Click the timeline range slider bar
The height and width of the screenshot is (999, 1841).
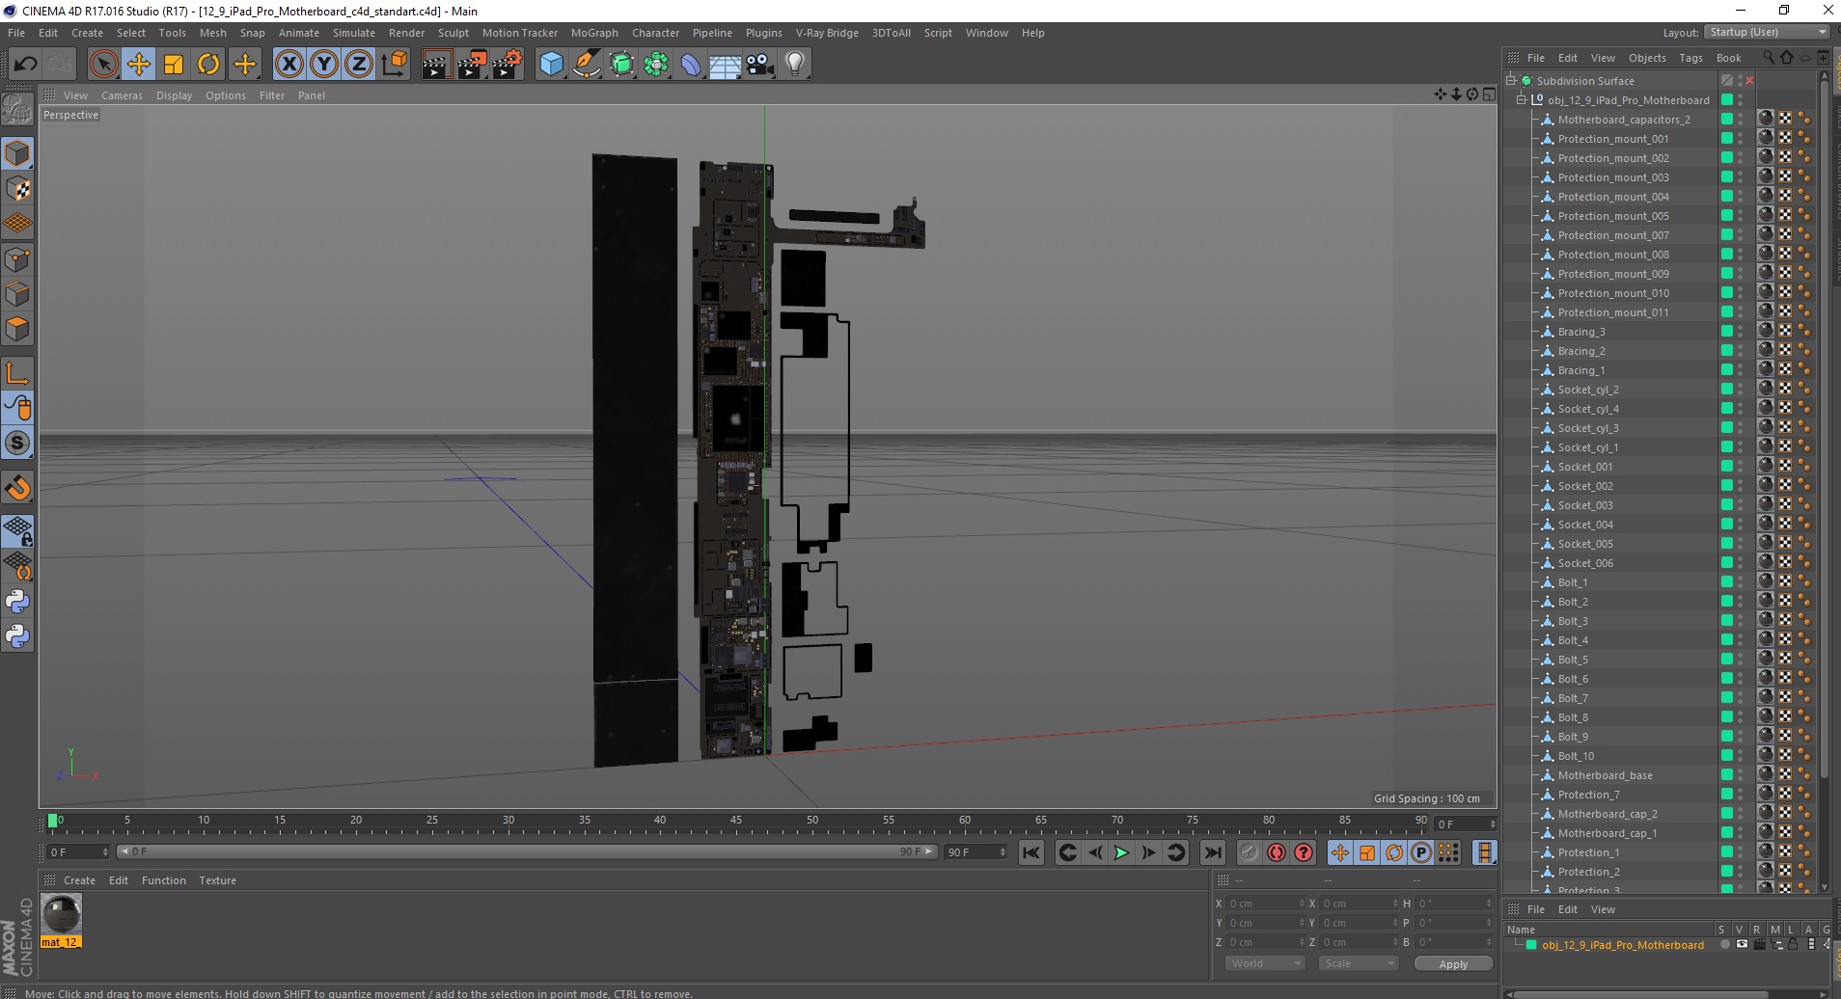526,851
